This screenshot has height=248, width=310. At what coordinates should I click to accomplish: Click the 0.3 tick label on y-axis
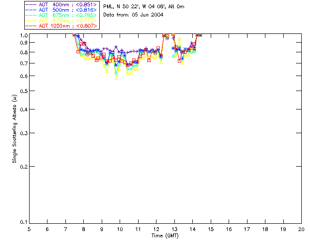[x=24, y=133]
